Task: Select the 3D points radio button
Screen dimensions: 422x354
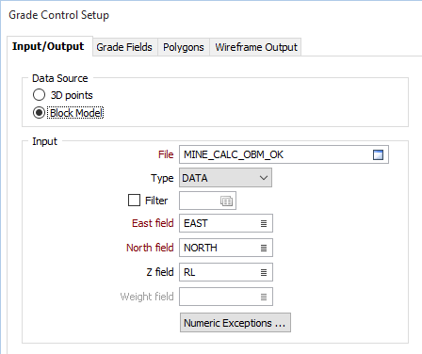Action: (39, 95)
